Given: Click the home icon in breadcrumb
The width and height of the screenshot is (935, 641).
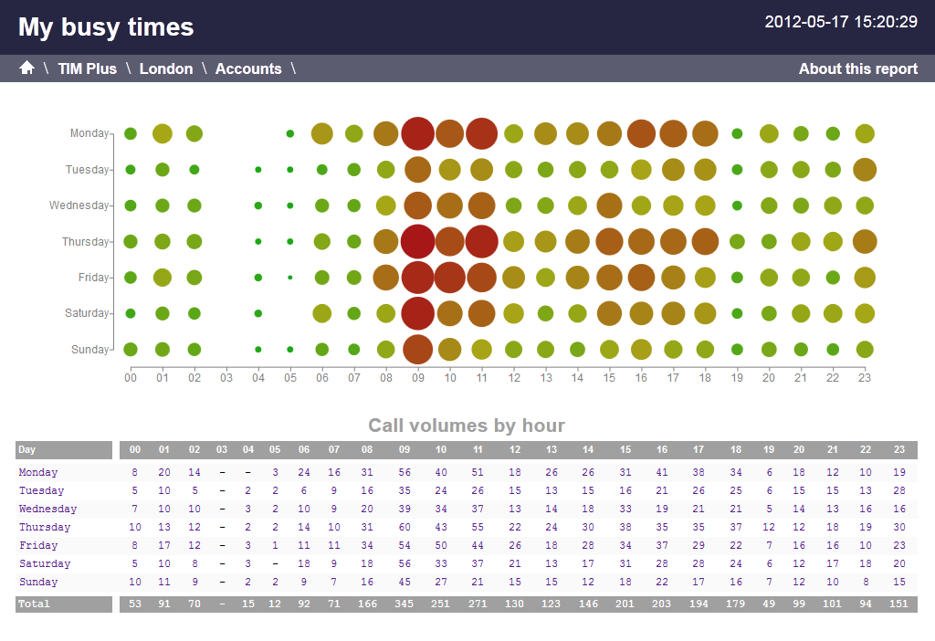Looking at the screenshot, I should (x=26, y=68).
